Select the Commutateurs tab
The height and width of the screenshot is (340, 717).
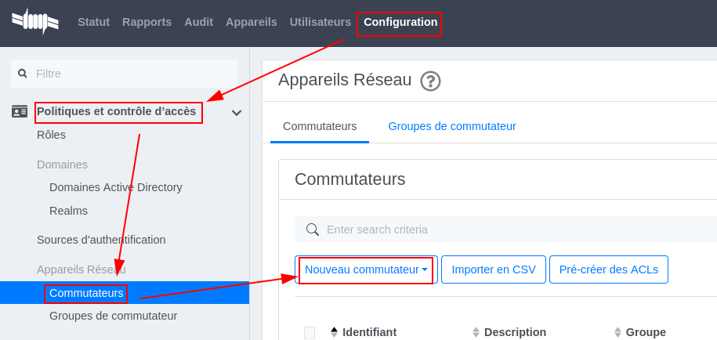click(320, 126)
